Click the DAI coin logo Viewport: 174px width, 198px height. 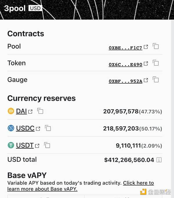[11, 111]
